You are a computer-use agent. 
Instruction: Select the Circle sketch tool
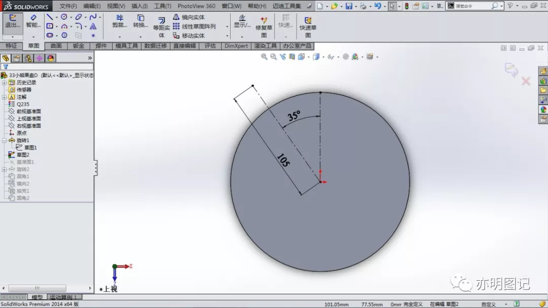tap(64, 17)
